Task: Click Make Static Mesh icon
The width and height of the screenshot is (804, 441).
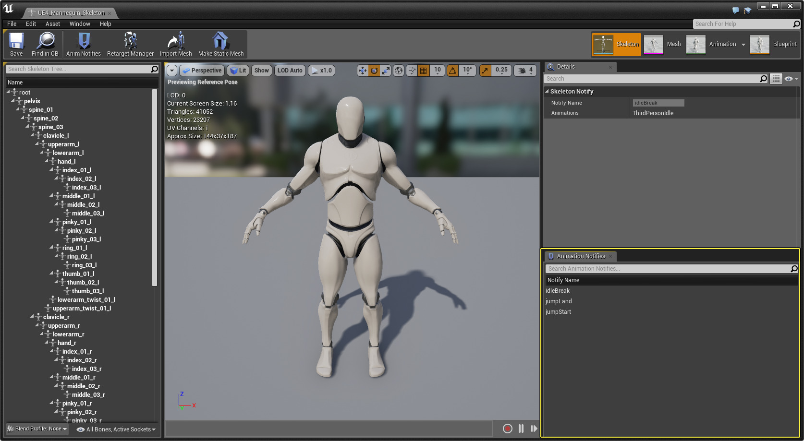Action: coord(221,44)
